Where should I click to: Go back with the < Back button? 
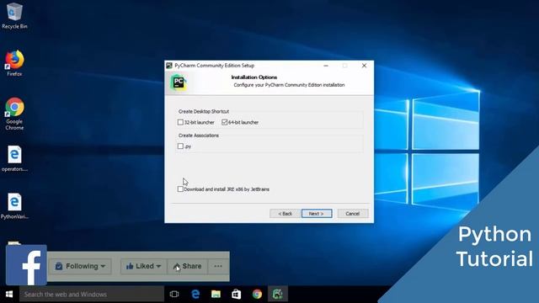click(285, 214)
